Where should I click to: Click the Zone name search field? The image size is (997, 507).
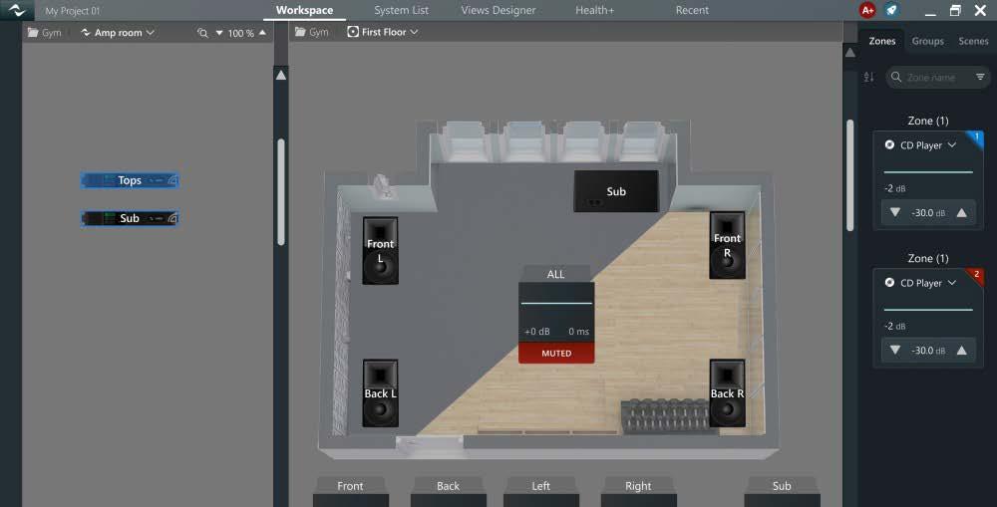(938, 78)
